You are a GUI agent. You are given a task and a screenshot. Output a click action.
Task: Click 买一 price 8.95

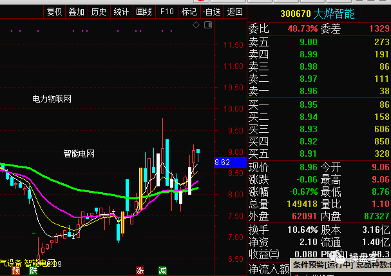309,104
